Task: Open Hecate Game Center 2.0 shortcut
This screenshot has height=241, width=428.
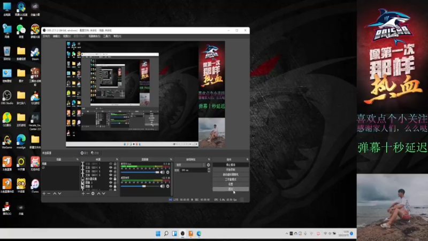Action: pos(35,122)
